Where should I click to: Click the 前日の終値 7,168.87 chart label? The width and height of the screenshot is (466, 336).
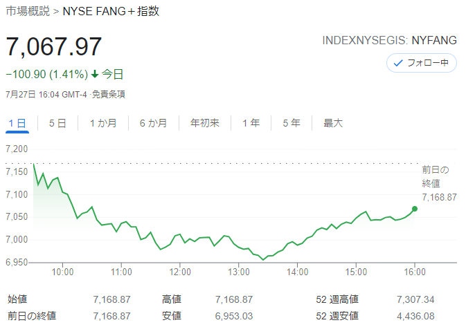pos(439,183)
